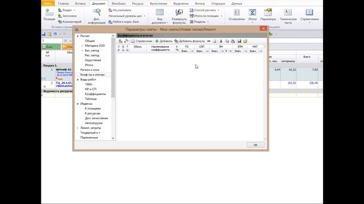Image resolution: width=364 pixels, height=204 pixels.
Task: Select Регион и зона tree item
Action: pyautogui.click(x=90, y=70)
